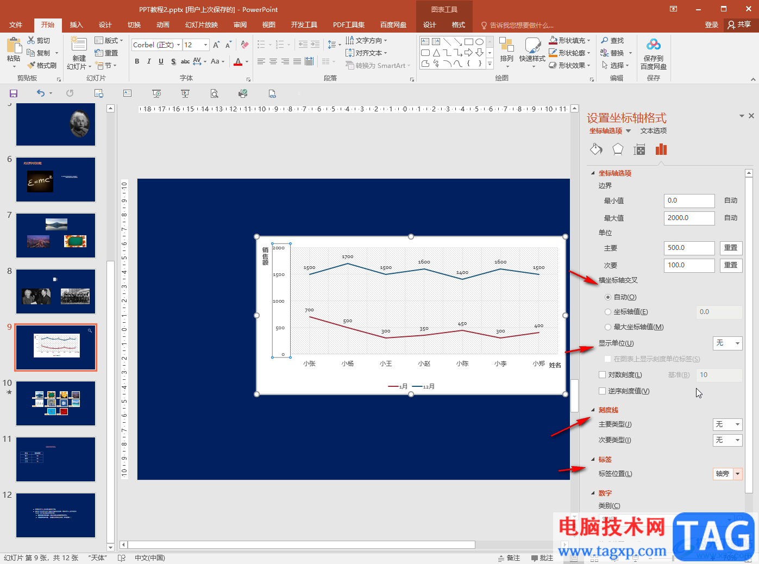
Task: Click the 最大值 input field
Action: pos(689,218)
